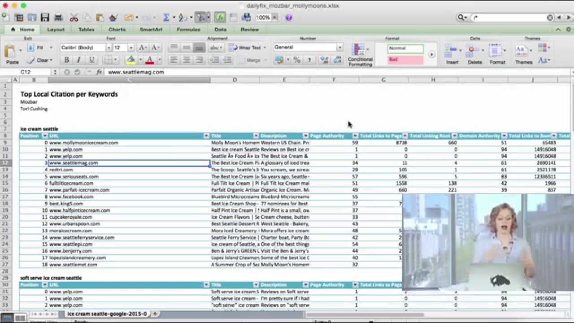Switch to the Layout tab

[56, 30]
